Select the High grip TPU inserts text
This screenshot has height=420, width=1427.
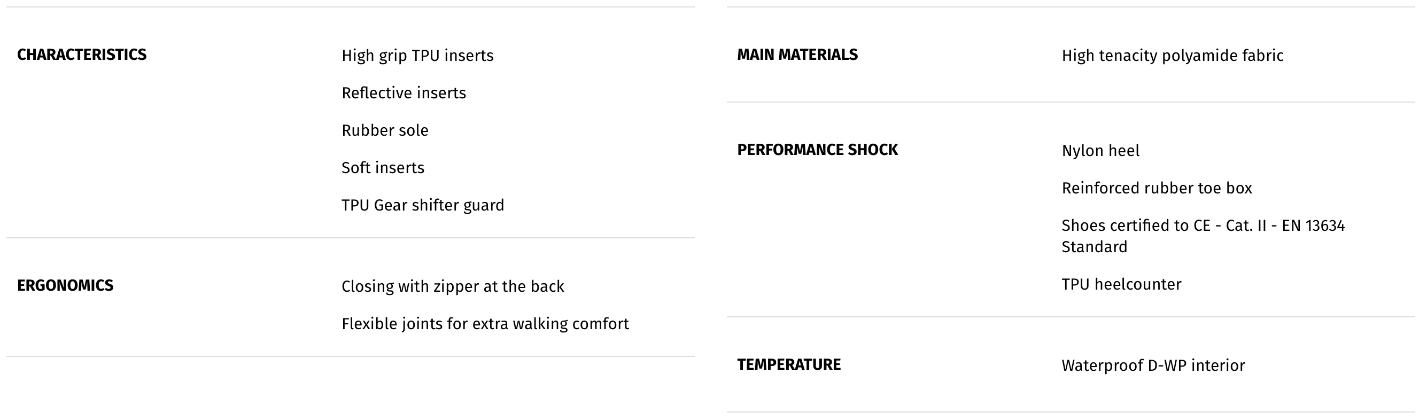[417, 56]
